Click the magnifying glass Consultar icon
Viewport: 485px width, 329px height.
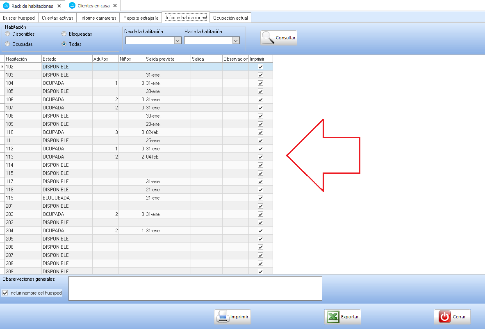pos(269,38)
